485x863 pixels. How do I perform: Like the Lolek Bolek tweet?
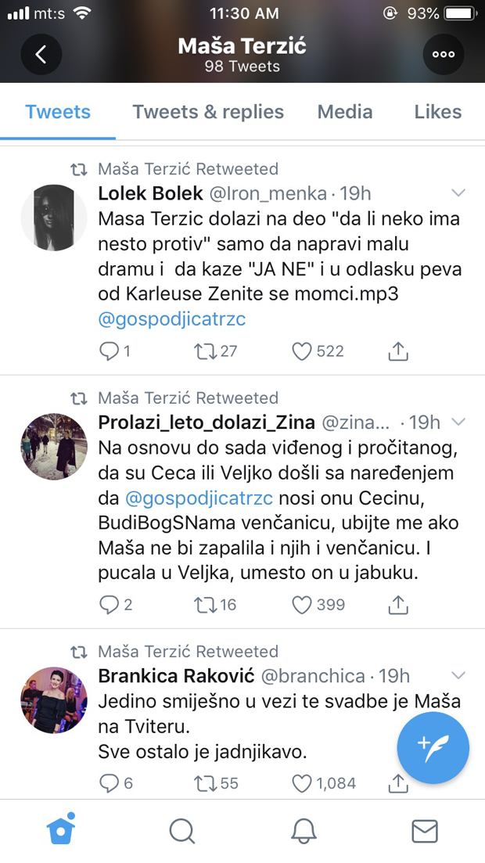(x=302, y=351)
